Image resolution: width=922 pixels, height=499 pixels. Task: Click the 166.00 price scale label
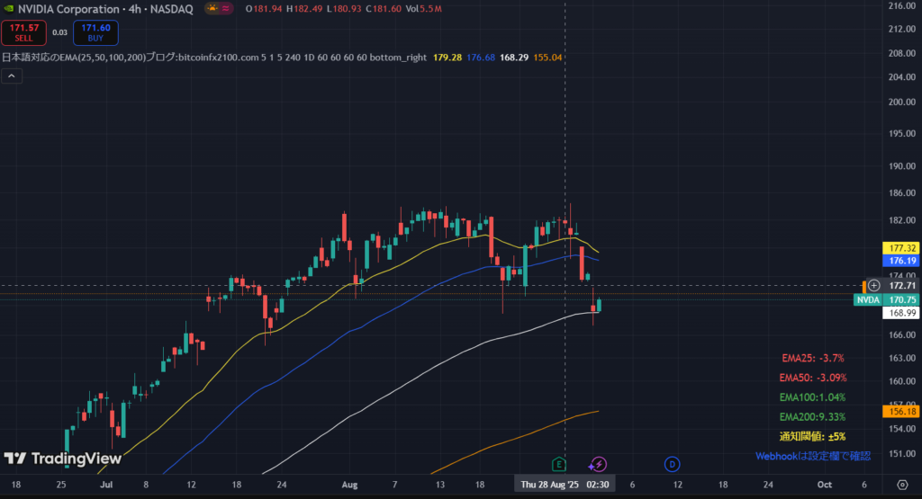click(902, 334)
